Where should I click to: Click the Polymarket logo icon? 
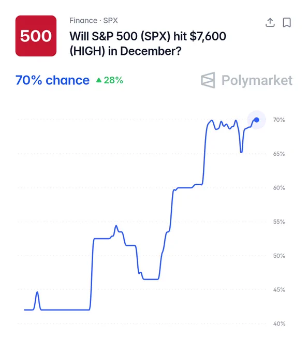click(208, 80)
